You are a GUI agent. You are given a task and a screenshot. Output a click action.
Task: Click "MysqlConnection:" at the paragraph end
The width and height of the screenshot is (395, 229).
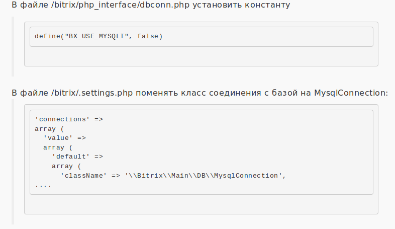pos(351,93)
